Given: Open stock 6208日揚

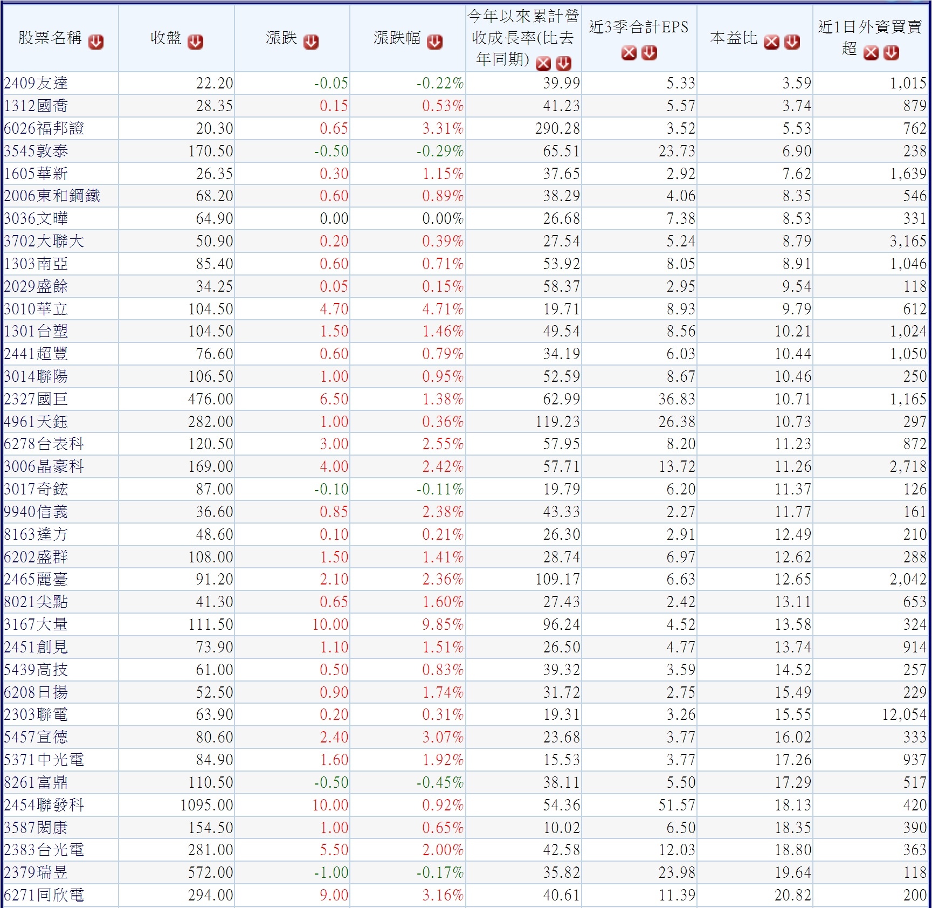Looking at the screenshot, I should click(36, 692).
